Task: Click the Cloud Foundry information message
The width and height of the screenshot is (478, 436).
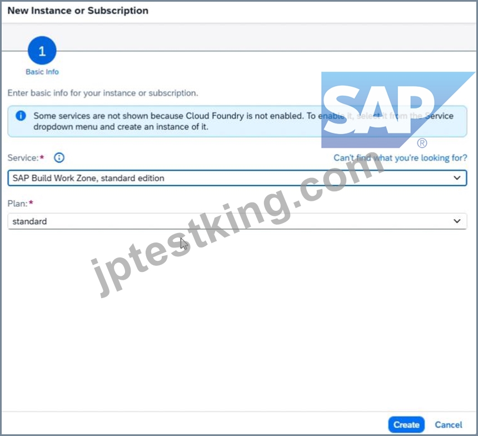Action: 237,121
